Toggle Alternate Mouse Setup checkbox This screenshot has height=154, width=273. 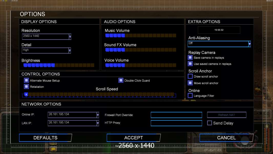pos(26,81)
